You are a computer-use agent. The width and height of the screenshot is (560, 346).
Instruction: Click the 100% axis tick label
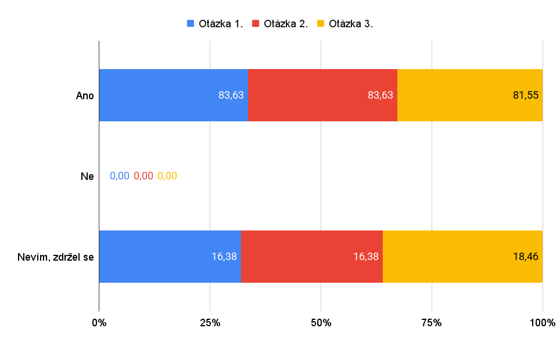[x=543, y=323]
